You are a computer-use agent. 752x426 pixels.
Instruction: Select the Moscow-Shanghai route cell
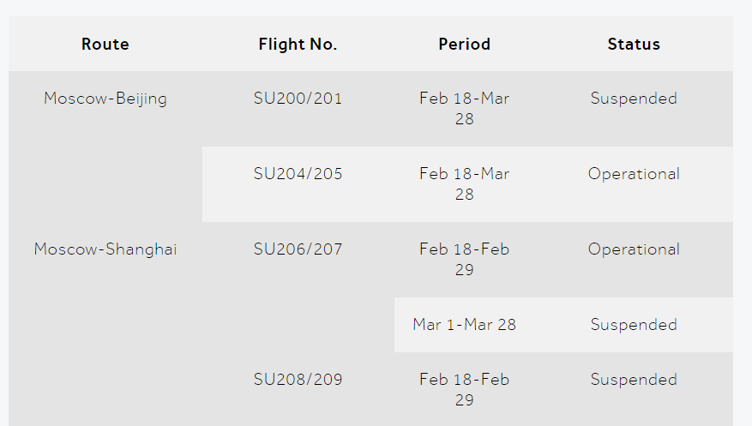(105, 249)
